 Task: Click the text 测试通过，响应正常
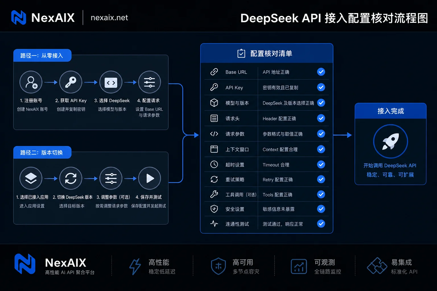point(283,224)
